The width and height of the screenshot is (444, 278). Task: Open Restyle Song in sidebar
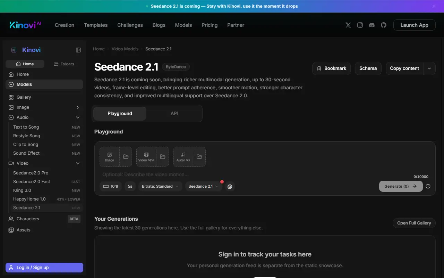tap(46, 136)
